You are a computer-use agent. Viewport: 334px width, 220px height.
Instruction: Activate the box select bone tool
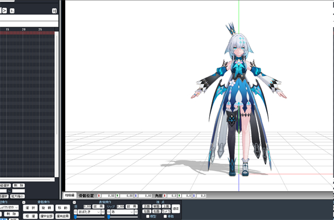point(30,216)
